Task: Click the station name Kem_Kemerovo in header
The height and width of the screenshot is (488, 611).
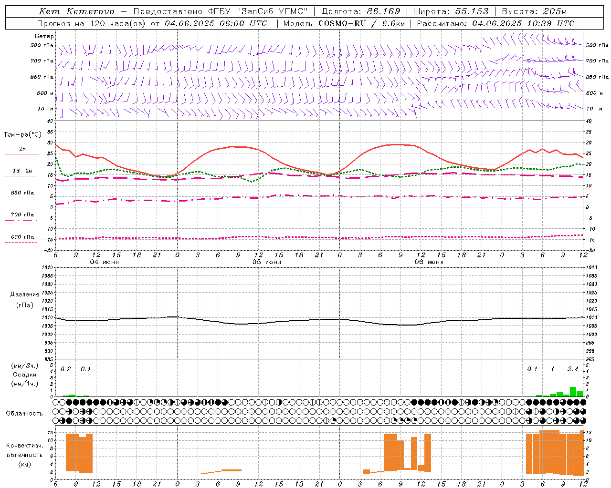Action: tap(76, 12)
